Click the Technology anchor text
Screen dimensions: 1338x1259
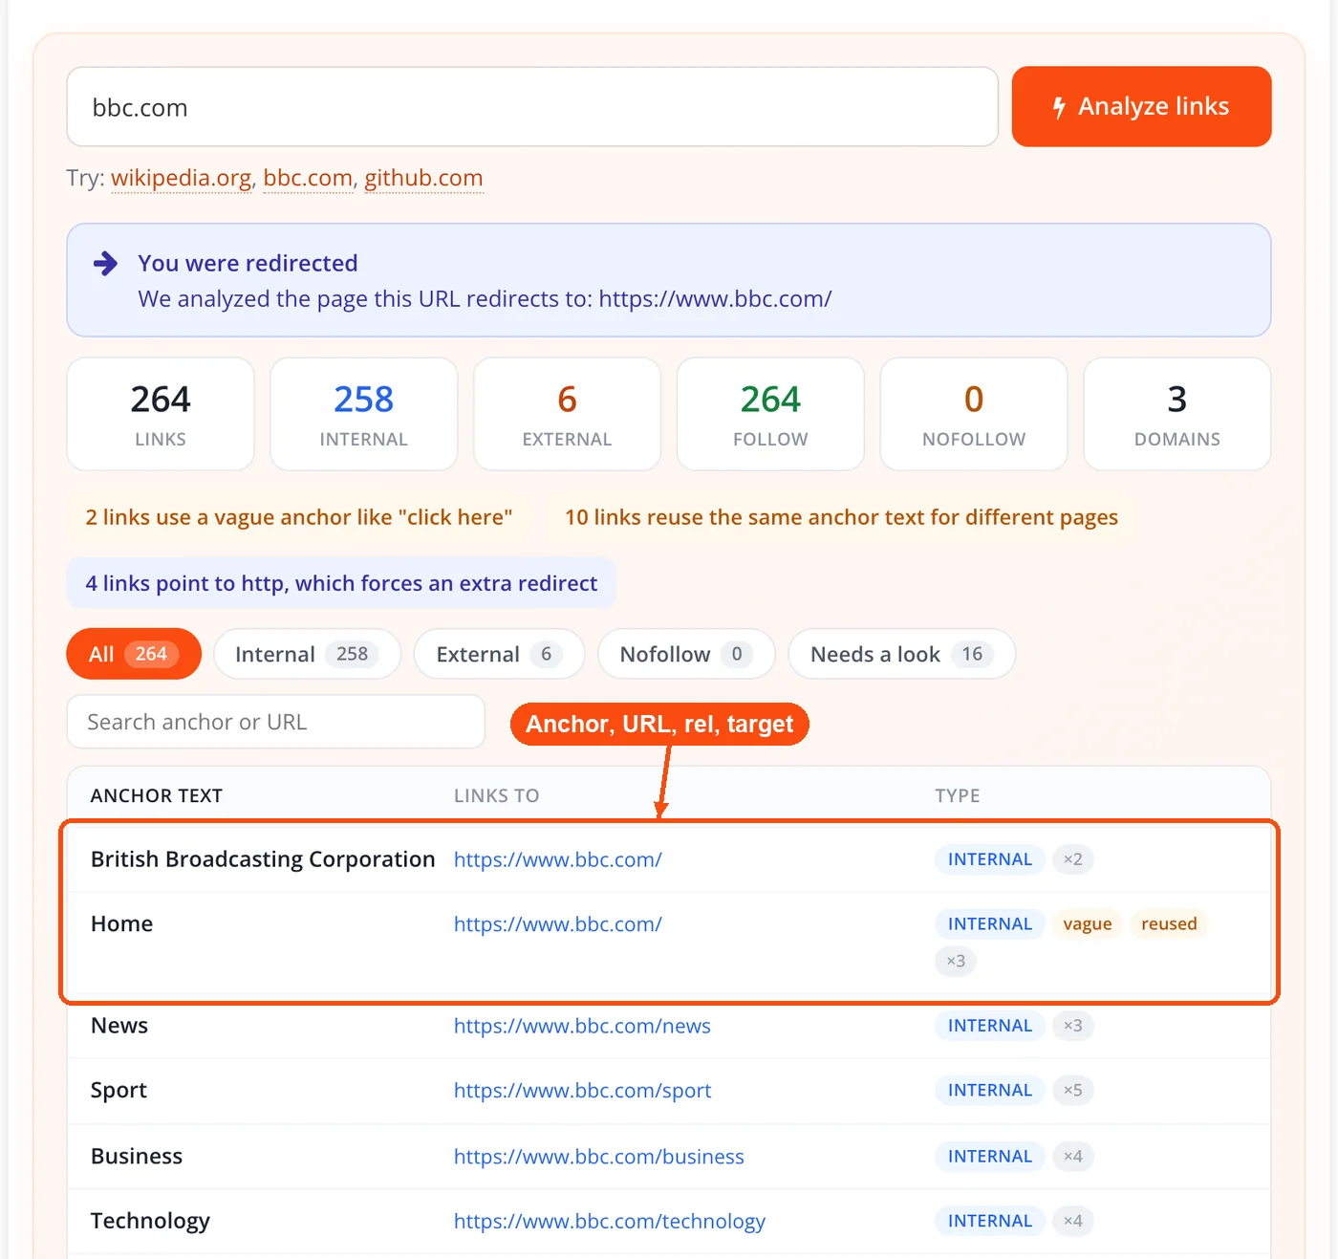[x=150, y=1222]
